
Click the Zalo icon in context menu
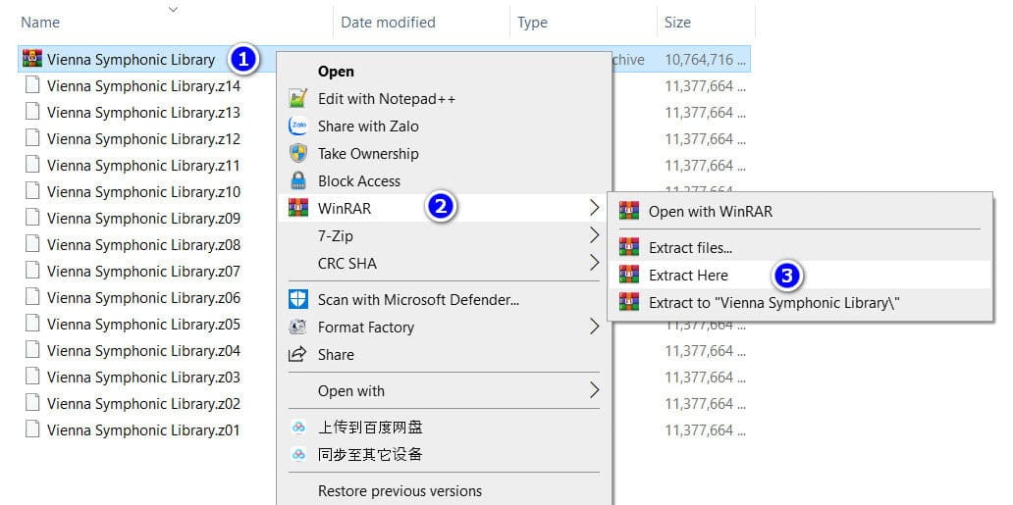pyautogui.click(x=297, y=126)
